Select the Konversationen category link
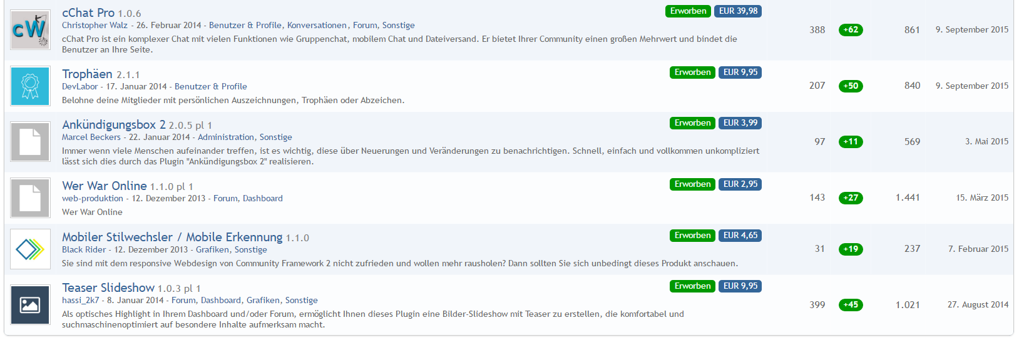This screenshot has width=1019, height=340. (317, 26)
